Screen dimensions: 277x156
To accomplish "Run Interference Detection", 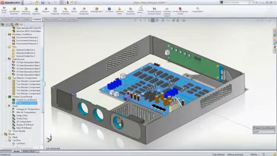I will click(14, 11).
